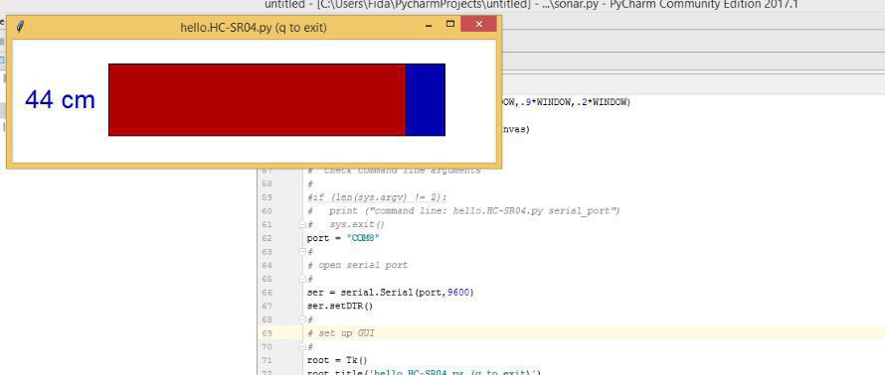Toggle the fold marker on line 70
Screen dimensions: 885x375
click(x=302, y=347)
